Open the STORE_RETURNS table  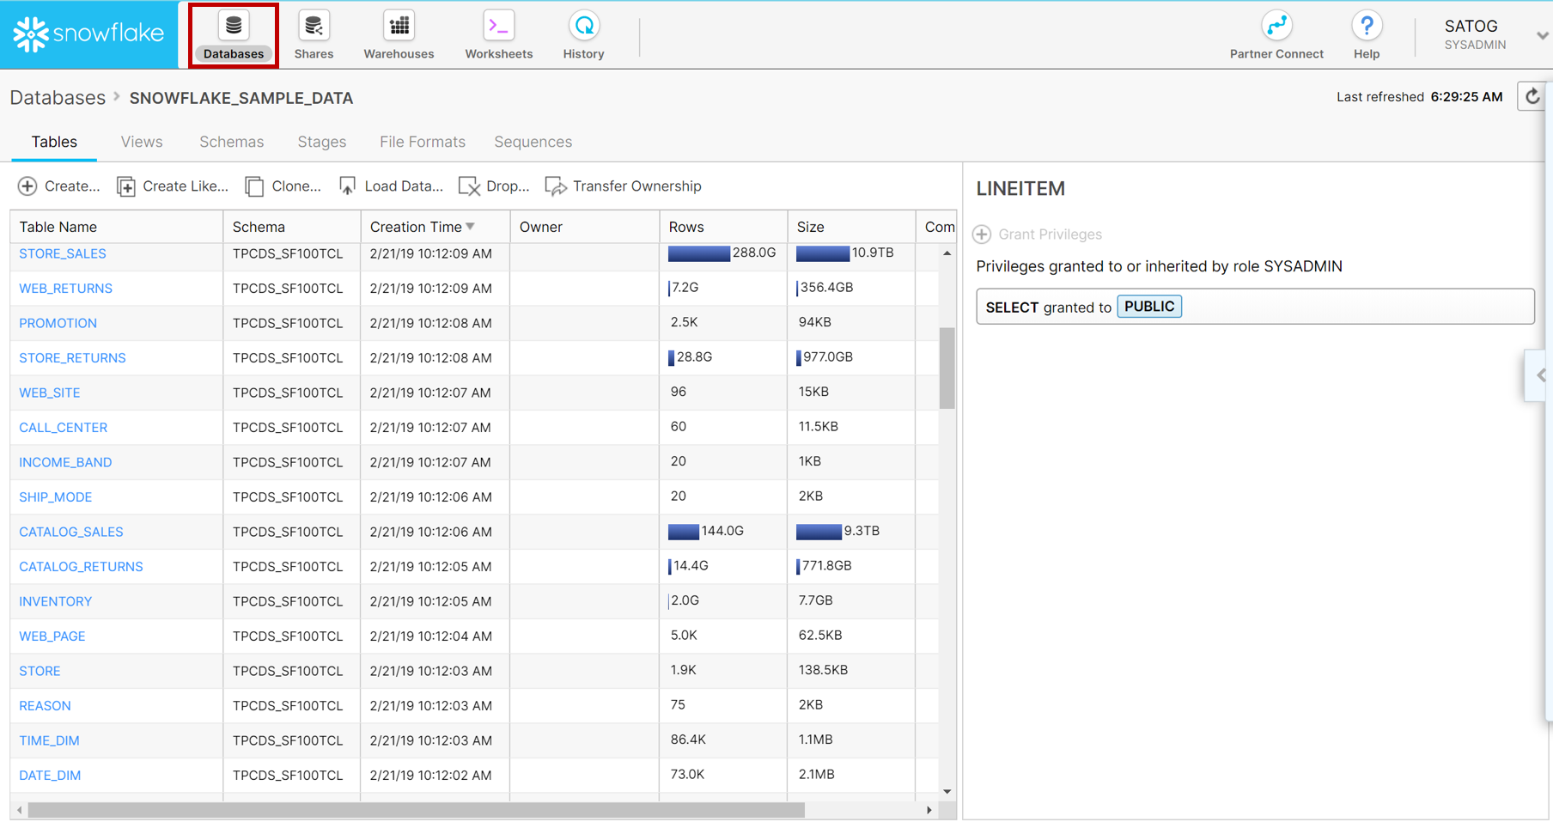(72, 358)
